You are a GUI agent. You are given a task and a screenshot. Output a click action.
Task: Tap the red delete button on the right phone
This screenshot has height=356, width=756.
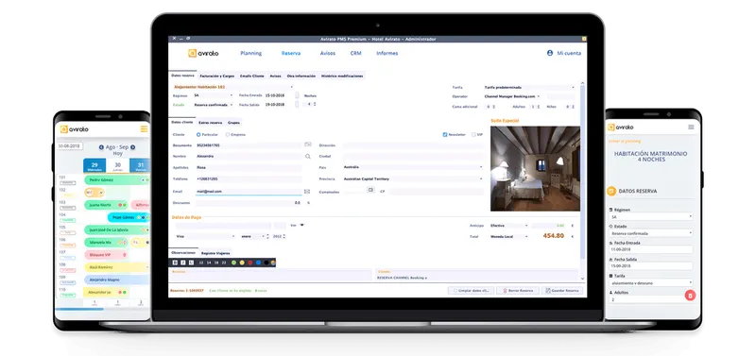690,296
